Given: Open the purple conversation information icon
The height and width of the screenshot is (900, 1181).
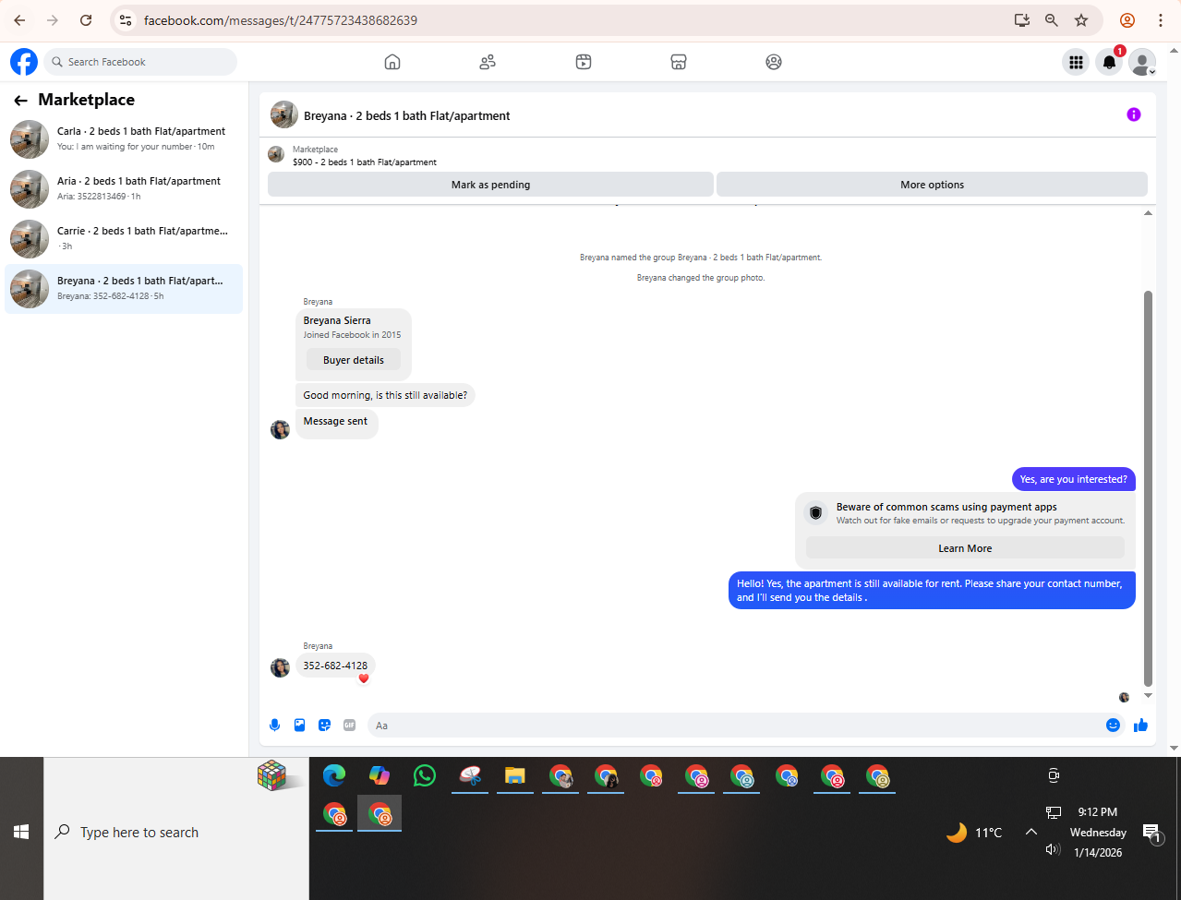Looking at the screenshot, I should point(1134,114).
